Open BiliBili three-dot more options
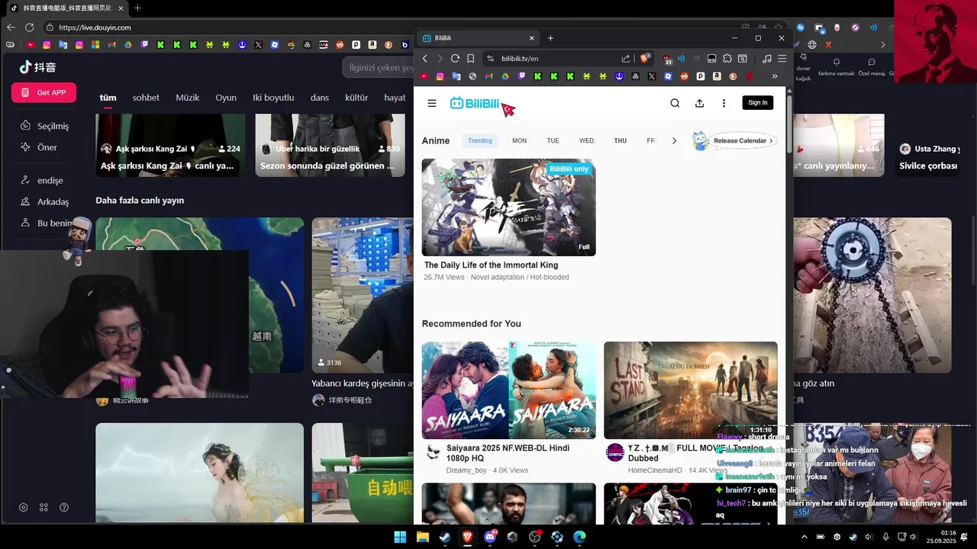The width and height of the screenshot is (977, 549). click(x=724, y=103)
